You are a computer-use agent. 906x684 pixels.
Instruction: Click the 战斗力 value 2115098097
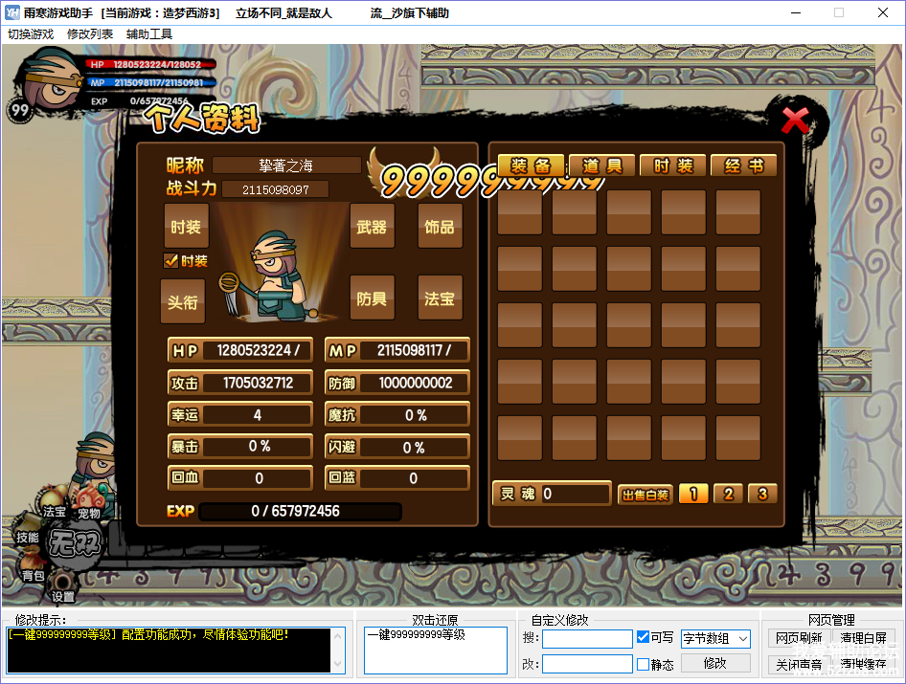pyautogui.click(x=276, y=189)
